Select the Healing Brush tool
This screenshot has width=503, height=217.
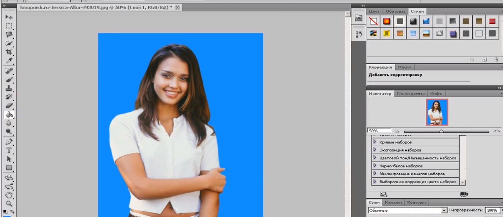point(9,71)
